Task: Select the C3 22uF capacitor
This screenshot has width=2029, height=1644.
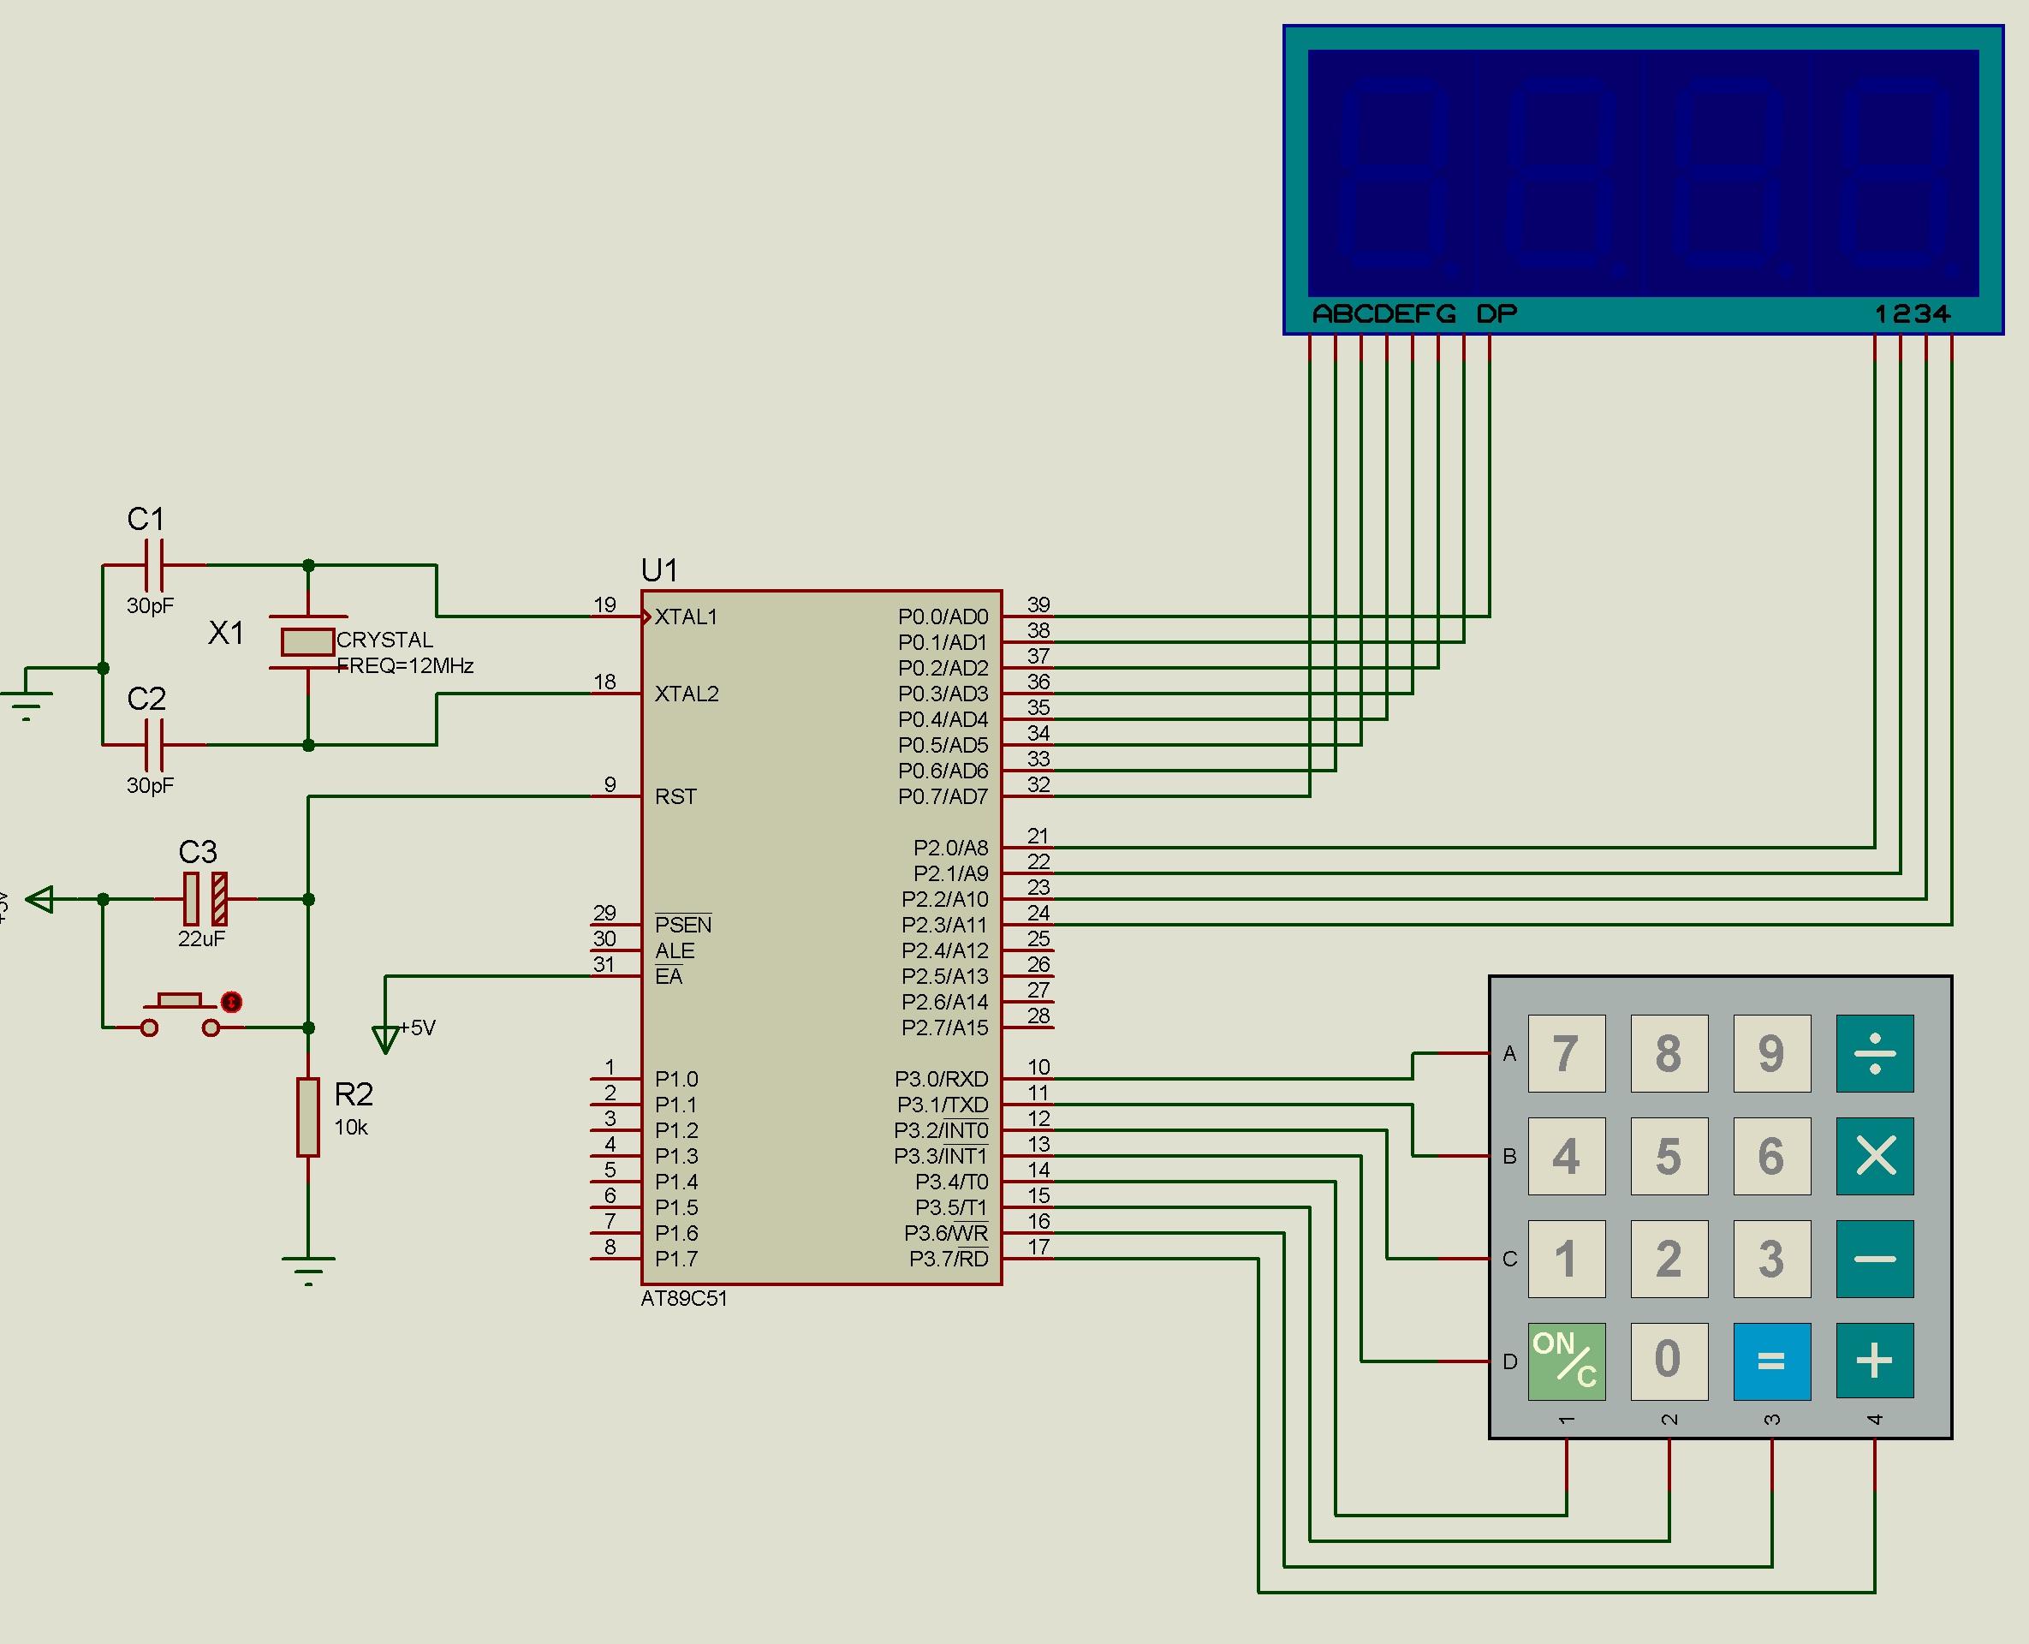Action: (x=205, y=899)
